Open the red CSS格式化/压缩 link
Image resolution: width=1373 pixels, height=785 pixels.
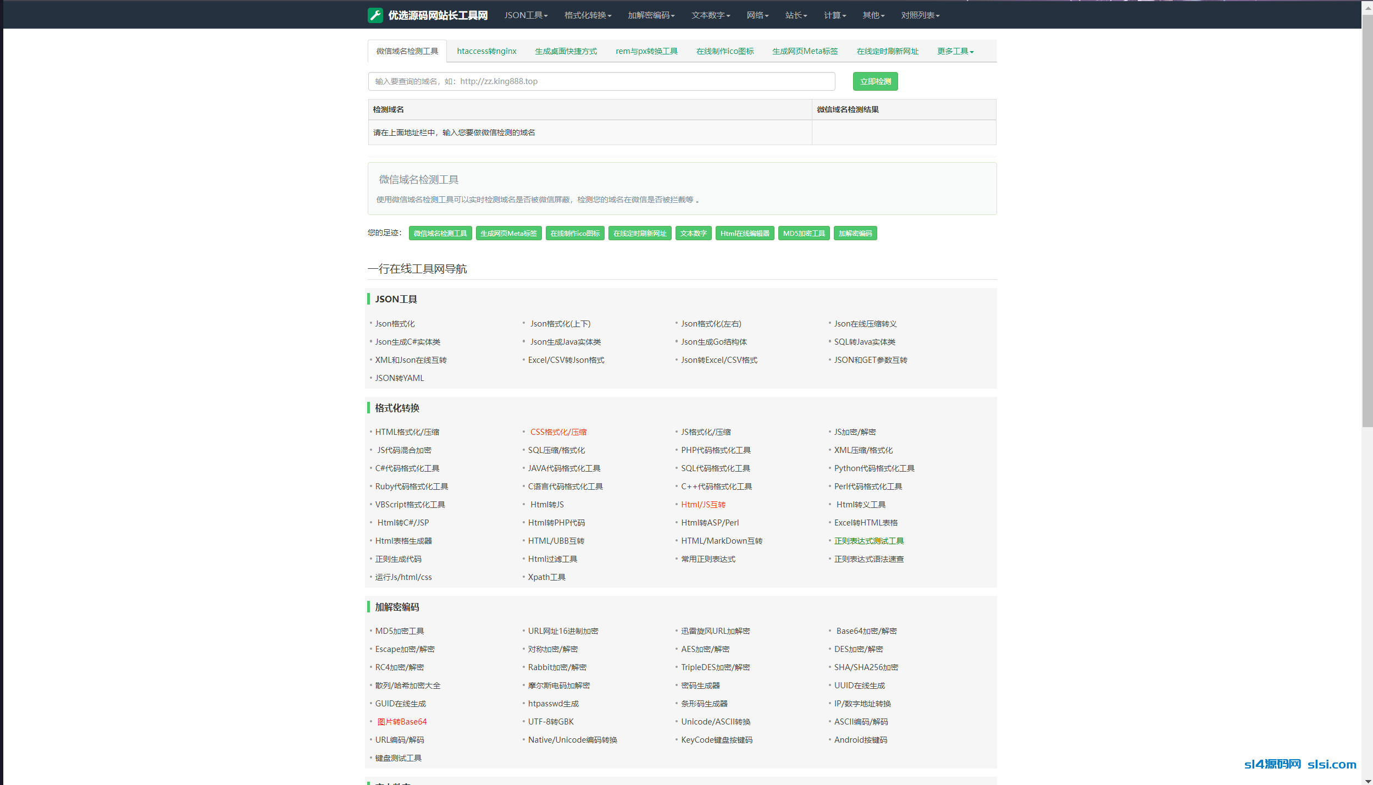point(558,432)
